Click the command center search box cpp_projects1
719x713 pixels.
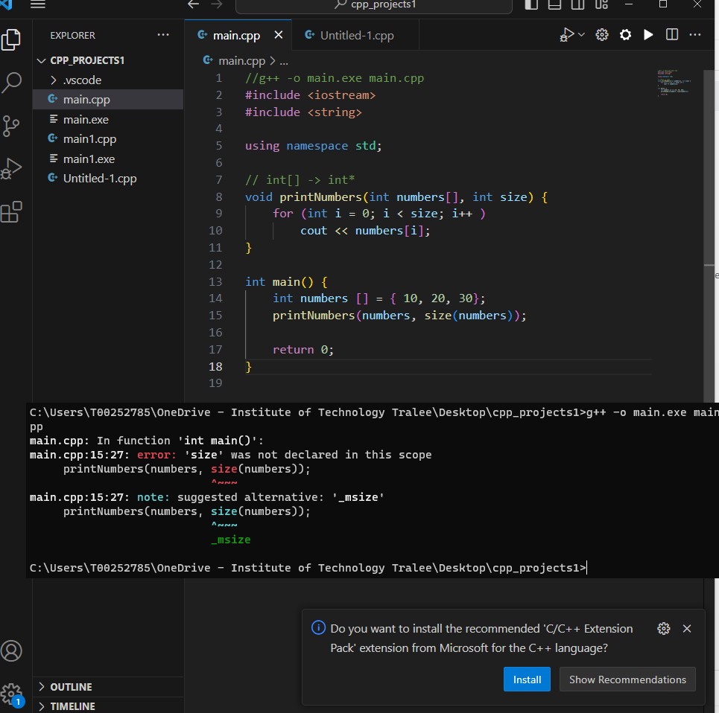[x=374, y=5]
